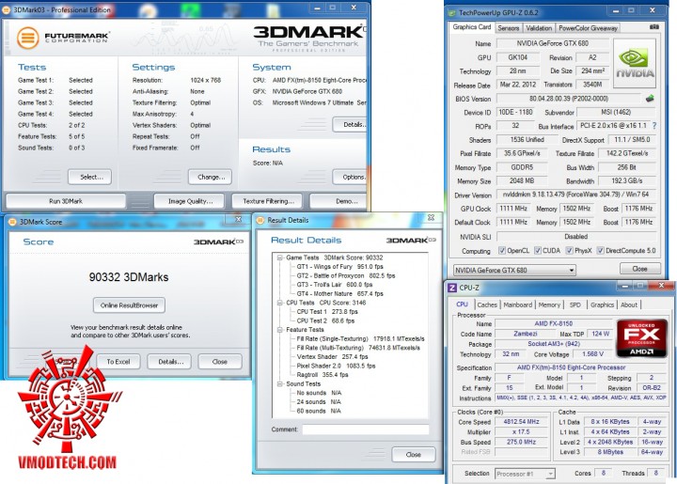
Task: Click CPU-Z title bar Z icon
Action: (x=451, y=288)
